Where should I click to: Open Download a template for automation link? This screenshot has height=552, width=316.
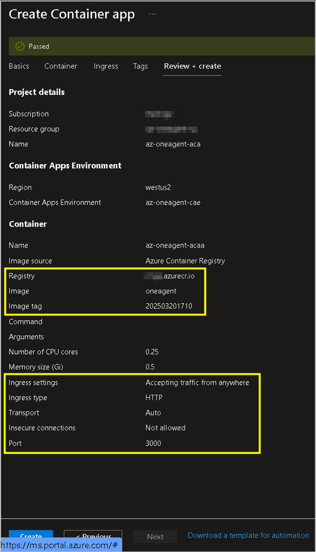(249, 535)
